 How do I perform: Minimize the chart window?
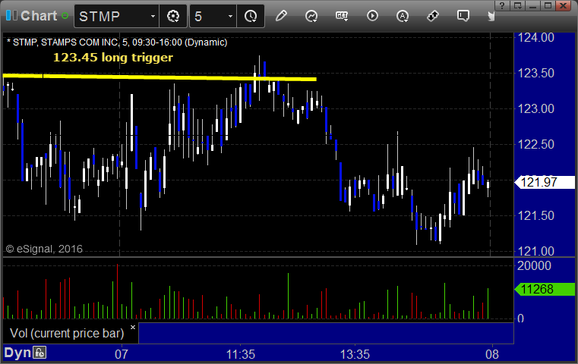pos(532,5)
